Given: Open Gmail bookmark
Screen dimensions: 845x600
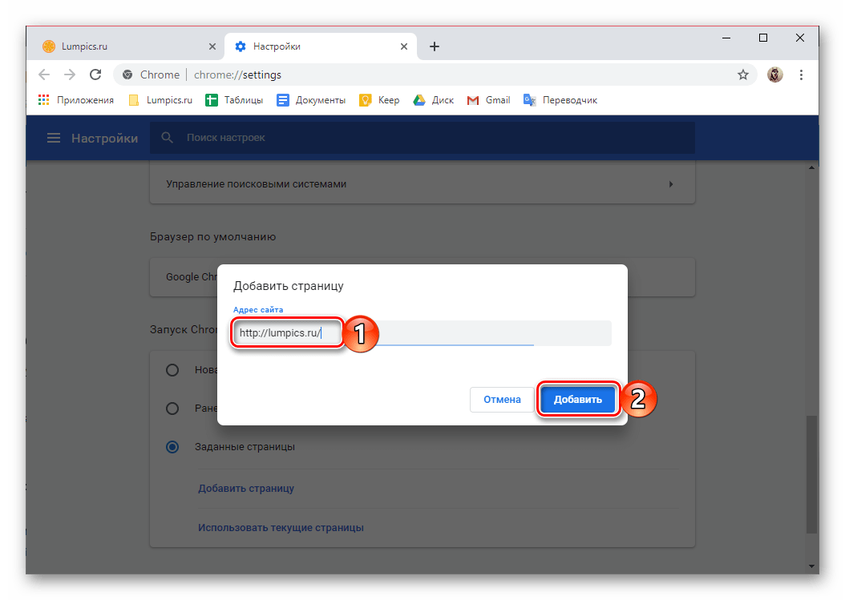Looking at the screenshot, I should point(489,100).
